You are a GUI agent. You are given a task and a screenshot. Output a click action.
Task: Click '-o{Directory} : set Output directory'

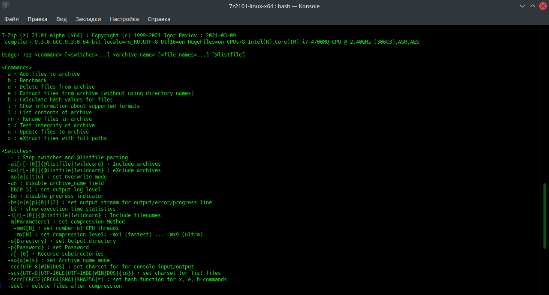click(x=62, y=241)
